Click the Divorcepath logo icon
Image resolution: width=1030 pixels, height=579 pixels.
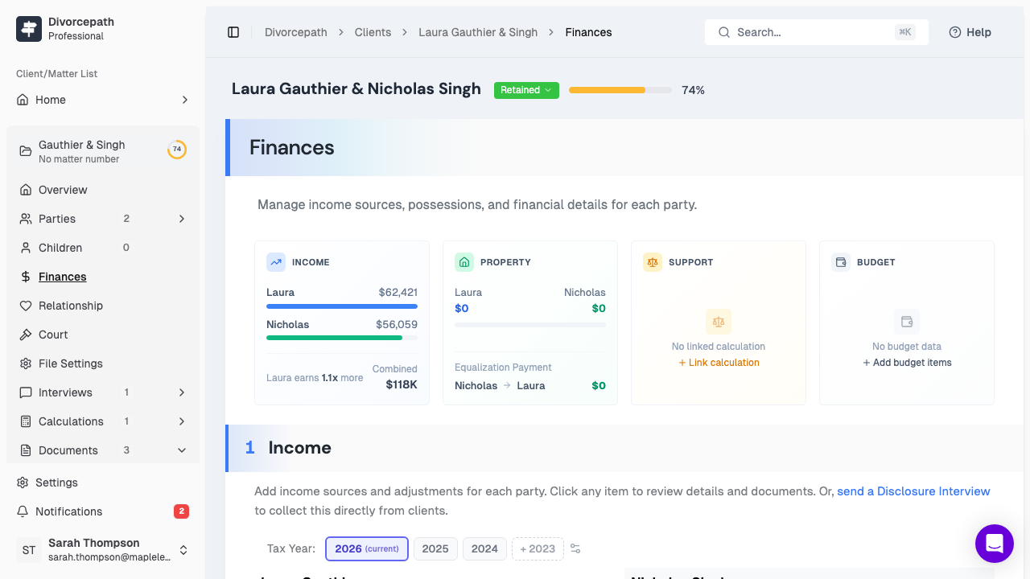pyautogui.click(x=29, y=29)
